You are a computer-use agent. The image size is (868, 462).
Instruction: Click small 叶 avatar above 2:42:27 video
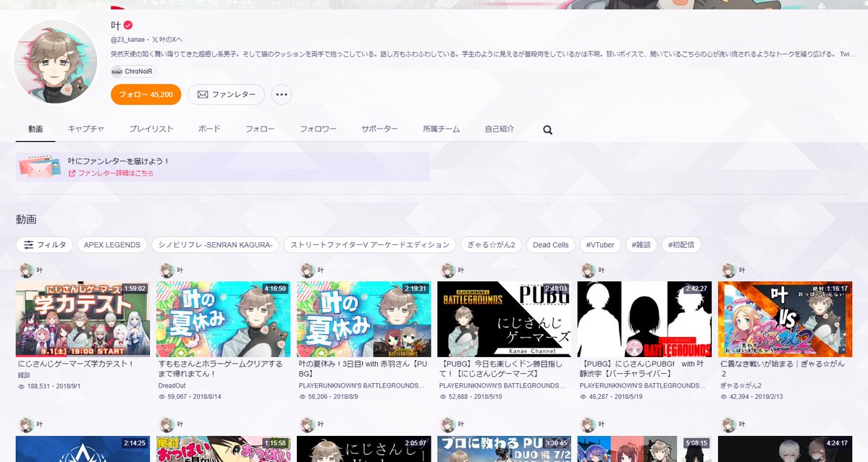point(587,270)
